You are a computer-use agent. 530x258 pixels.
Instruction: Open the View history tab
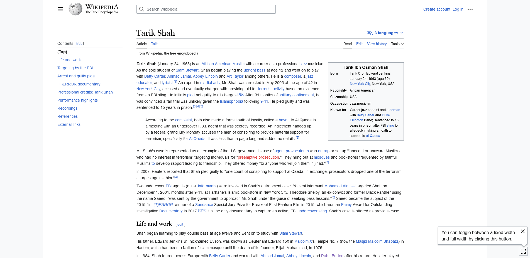tap(377, 44)
